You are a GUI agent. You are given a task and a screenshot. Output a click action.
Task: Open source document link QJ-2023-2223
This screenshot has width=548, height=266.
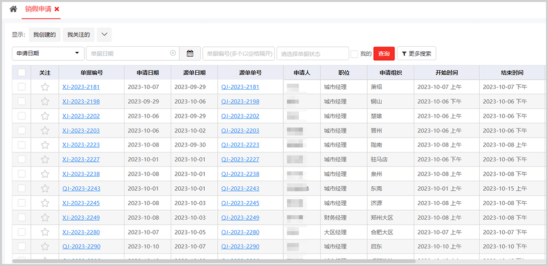[x=240, y=145]
